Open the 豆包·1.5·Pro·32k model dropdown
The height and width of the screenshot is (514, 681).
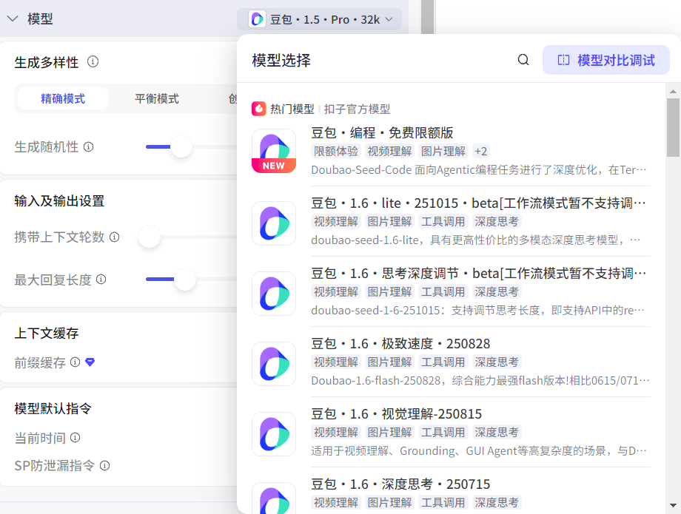pos(319,19)
